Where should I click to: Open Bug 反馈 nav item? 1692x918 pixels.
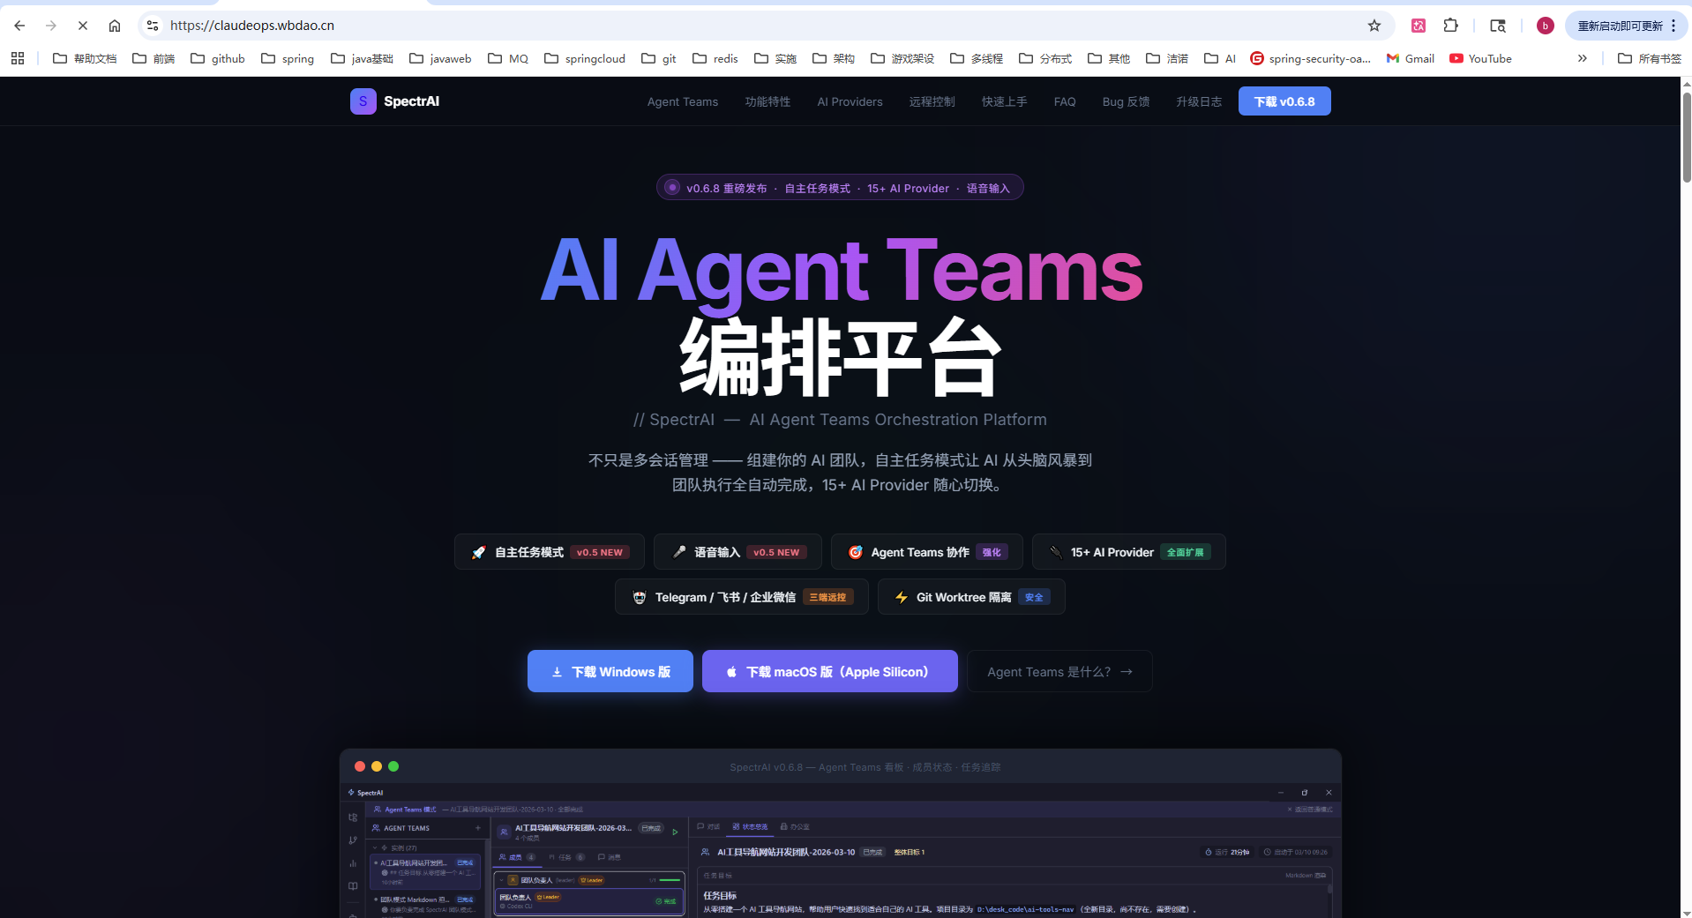pos(1126,101)
